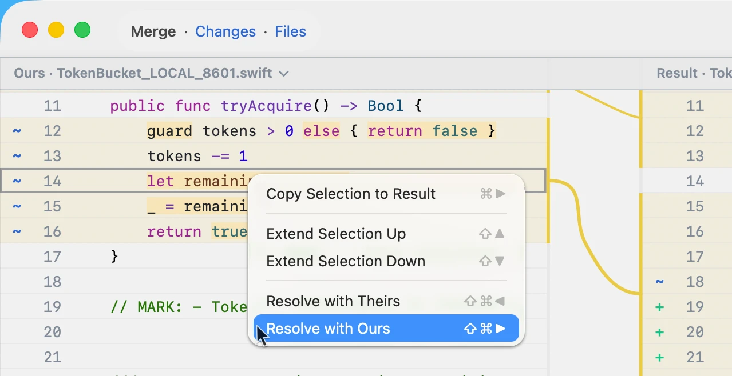The width and height of the screenshot is (732, 376).
Task: Choose Extend Selection Down
Action: [346, 261]
